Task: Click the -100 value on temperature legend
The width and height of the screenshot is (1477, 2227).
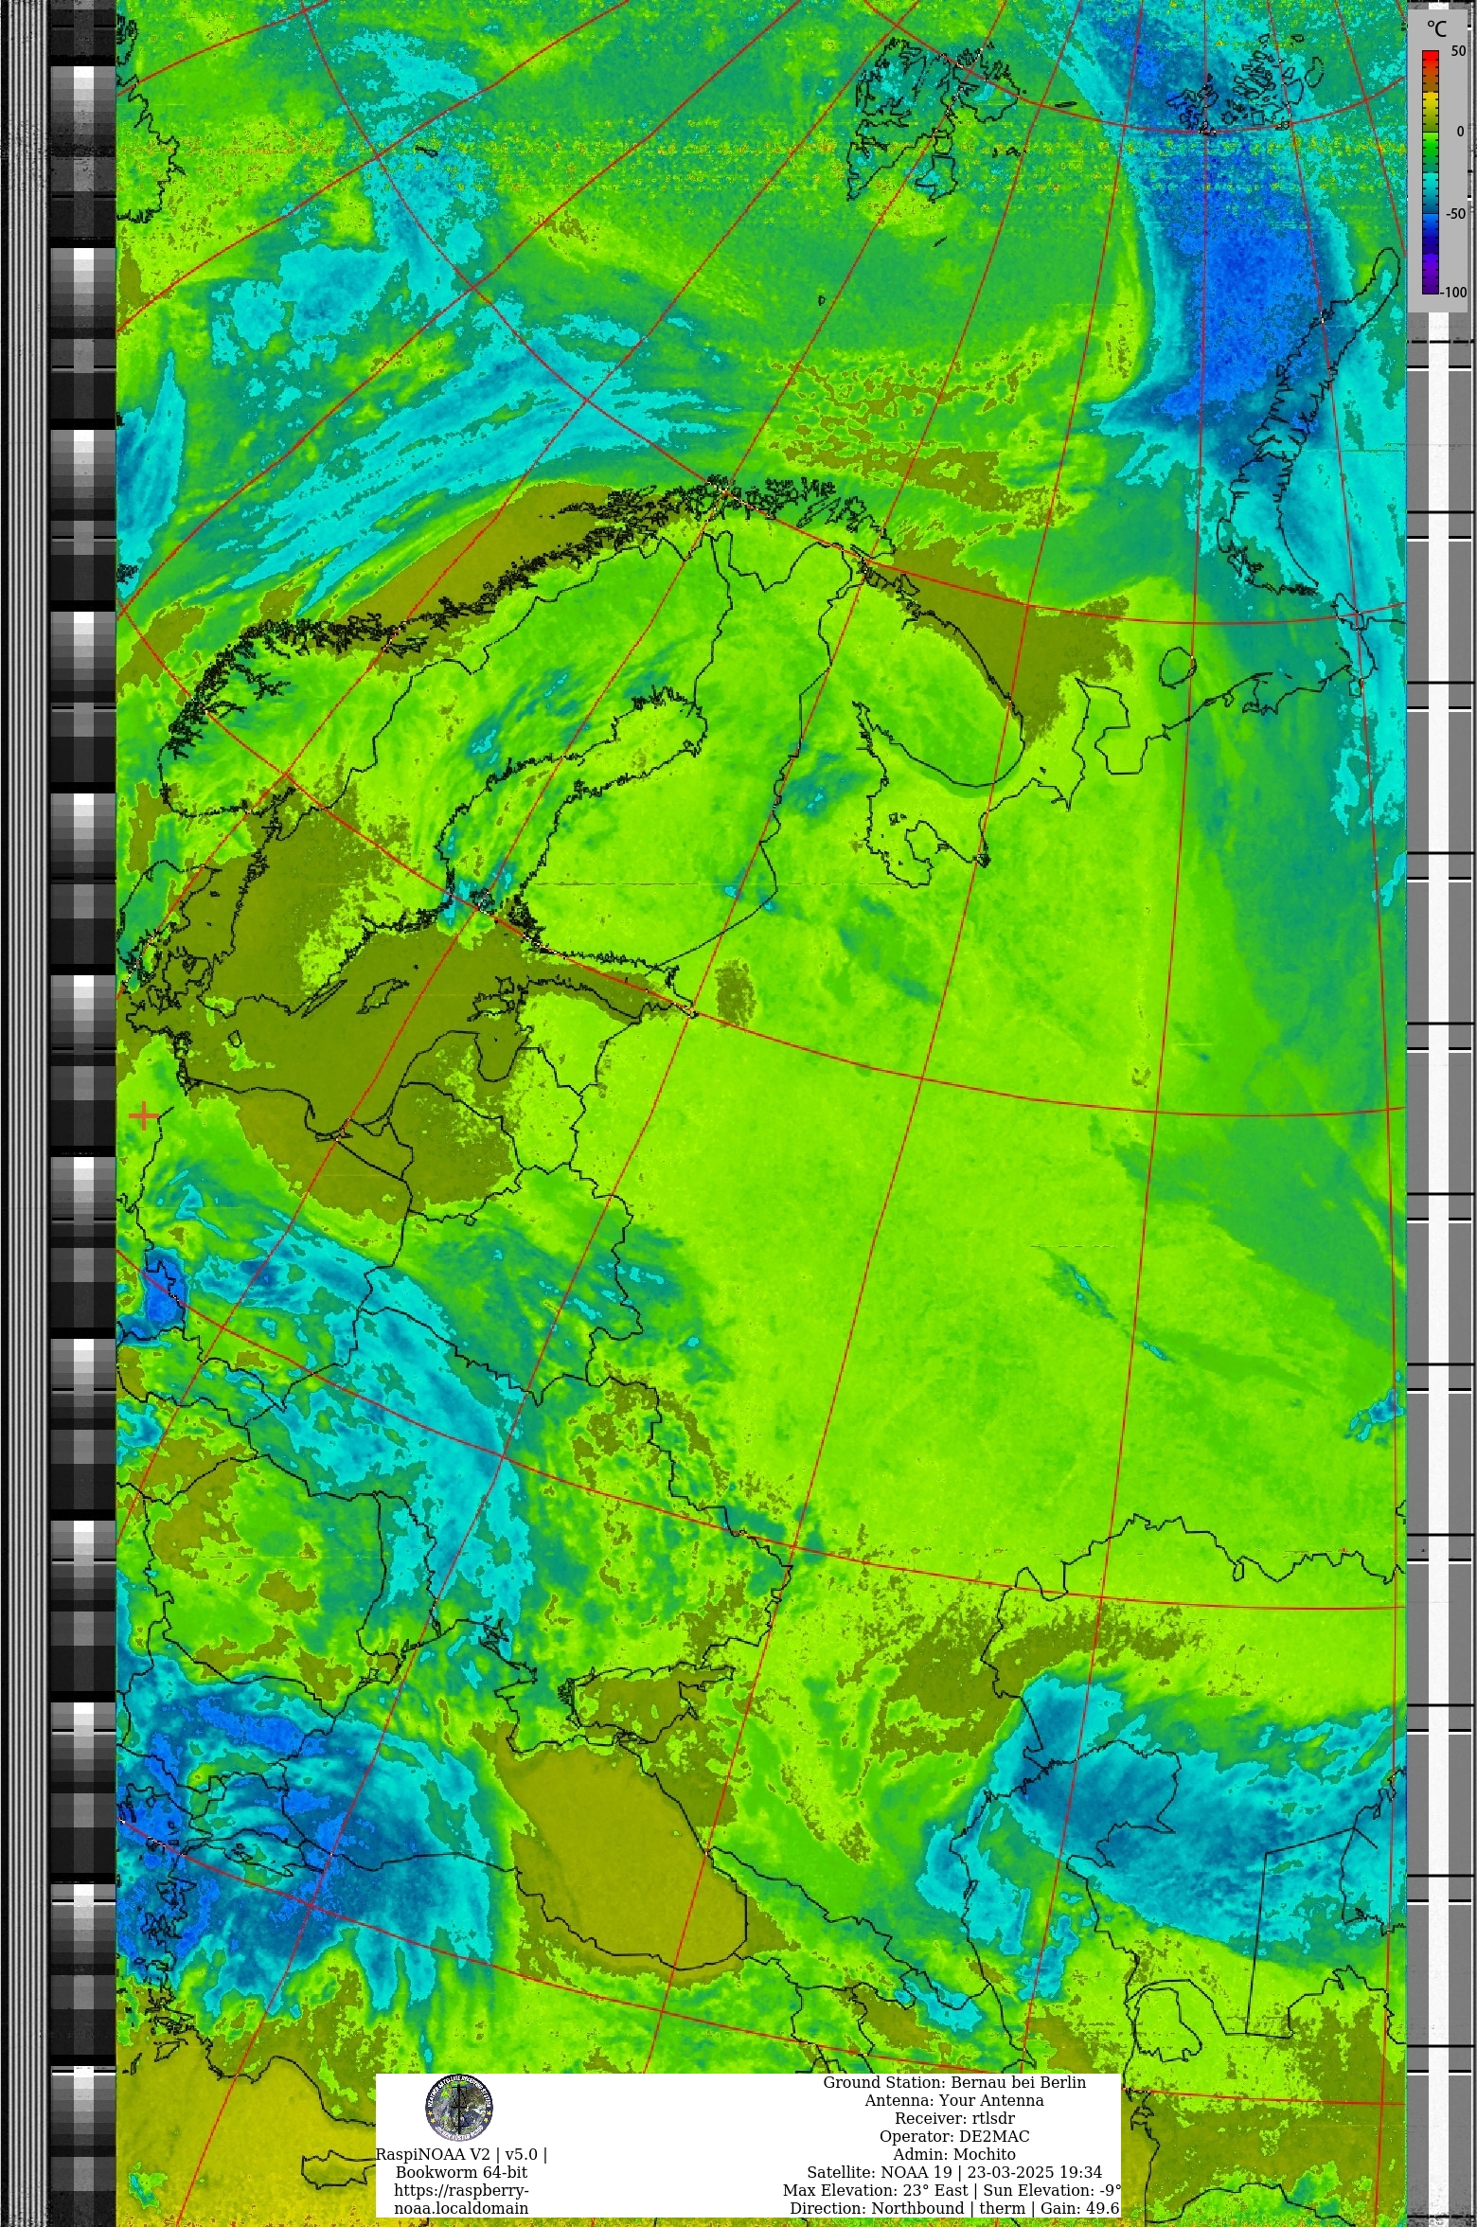Action: [x=1454, y=292]
